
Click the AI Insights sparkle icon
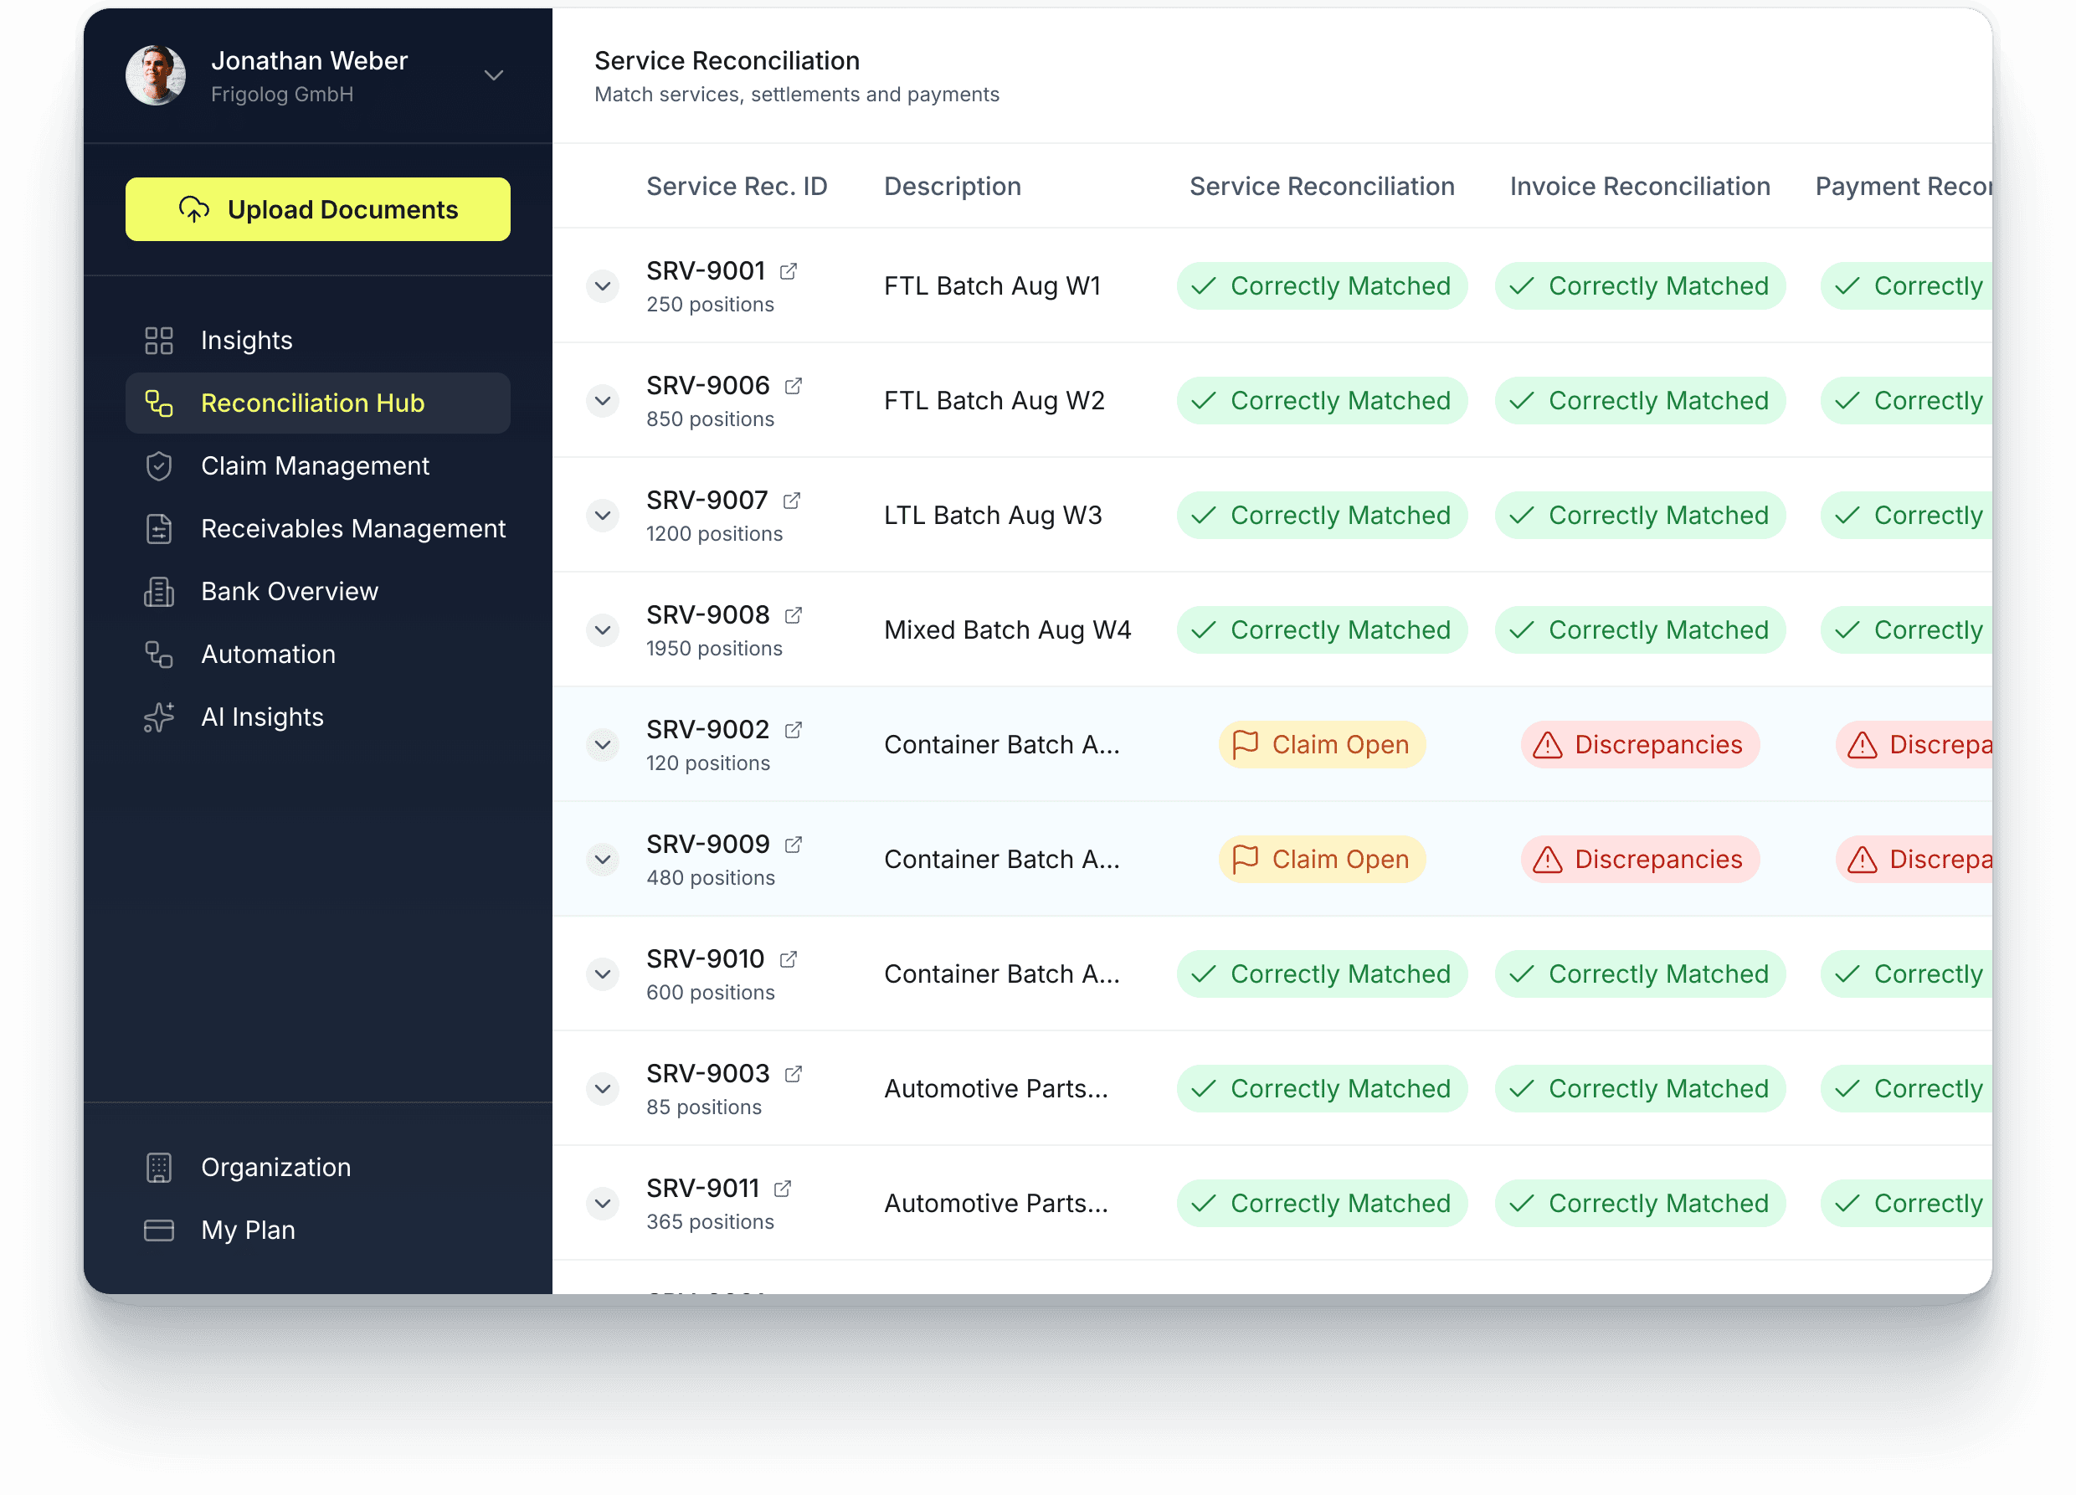(x=158, y=717)
